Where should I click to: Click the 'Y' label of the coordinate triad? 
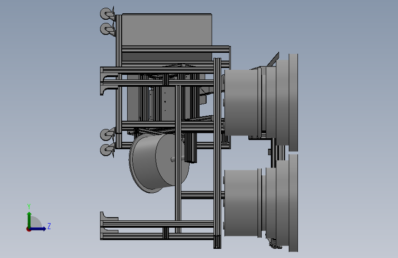coord(29,207)
